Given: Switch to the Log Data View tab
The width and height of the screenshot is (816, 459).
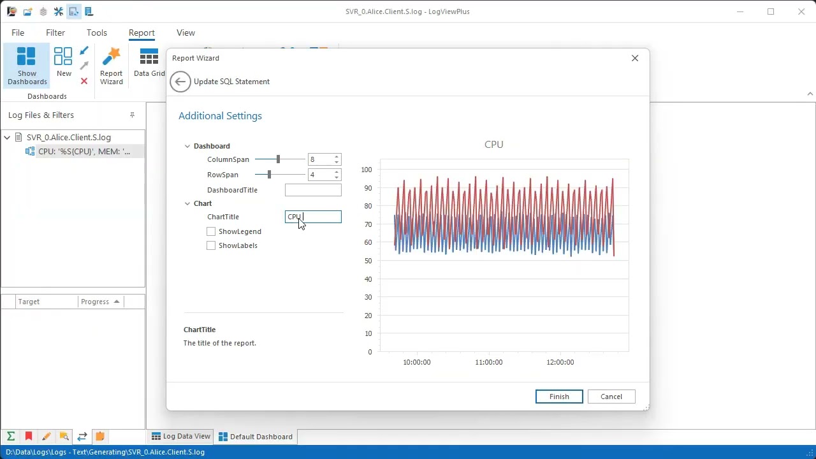Looking at the screenshot, I should click(x=181, y=437).
